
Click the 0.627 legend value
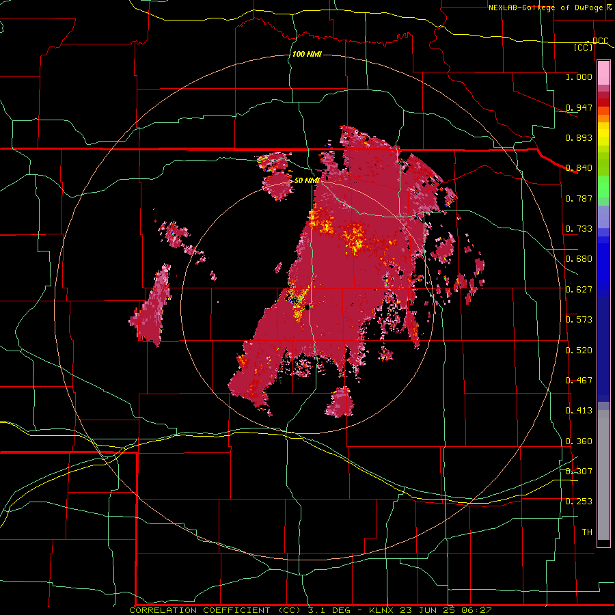pos(579,290)
